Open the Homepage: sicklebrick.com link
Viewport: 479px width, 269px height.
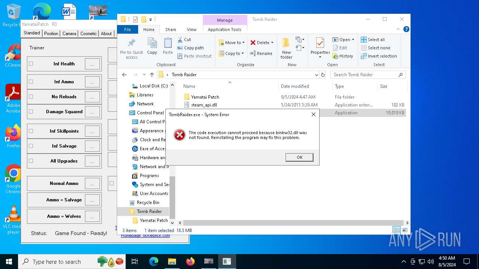(x=145, y=236)
